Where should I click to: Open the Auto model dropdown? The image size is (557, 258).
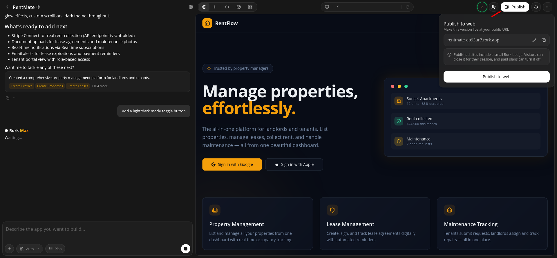30,249
